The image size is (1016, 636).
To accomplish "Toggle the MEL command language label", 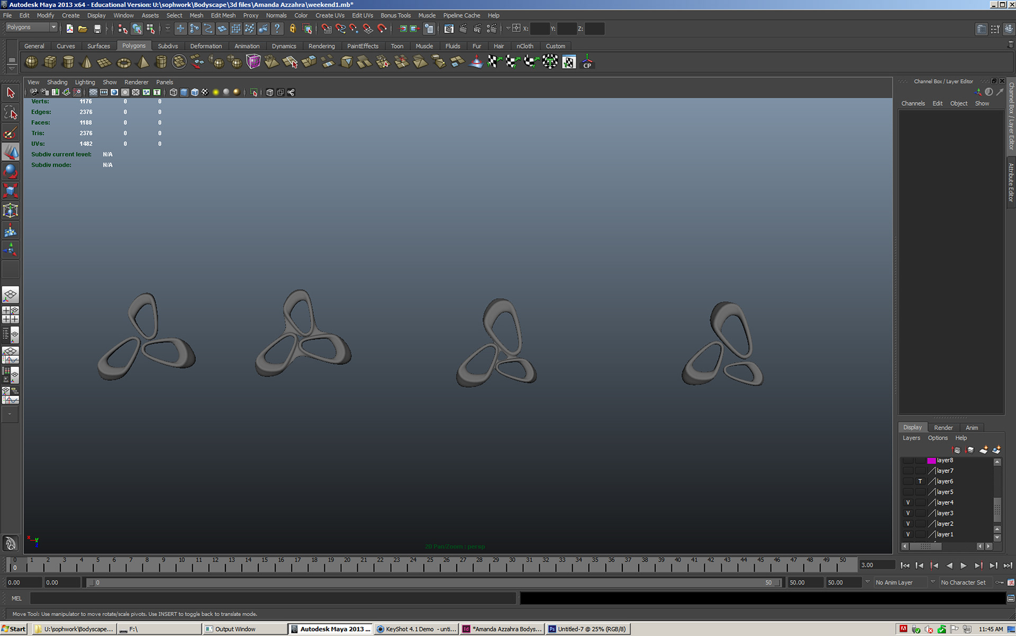I will pyautogui.click(x=17, y=598).
